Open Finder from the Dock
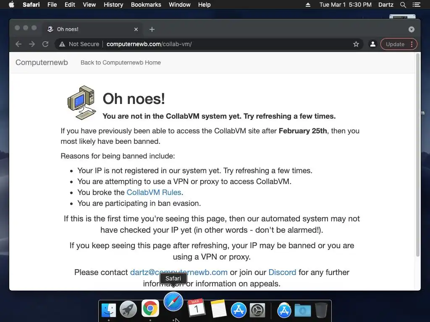Image resolution: width=430 pixels, height=322 pixels. [x=109, y=310]
